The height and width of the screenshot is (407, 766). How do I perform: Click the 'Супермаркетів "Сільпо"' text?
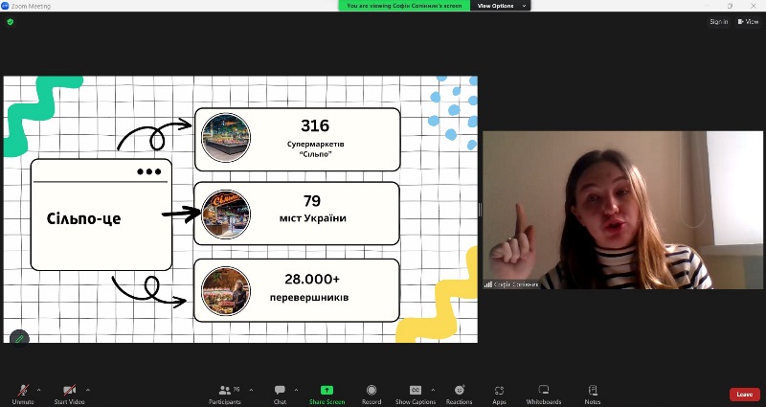[x=316, y=149]
